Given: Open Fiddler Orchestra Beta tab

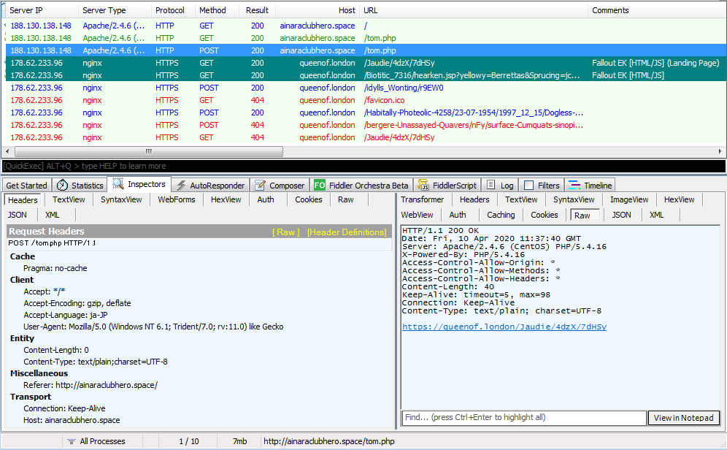Looking at the screenshot, I should tap(361, 185).
